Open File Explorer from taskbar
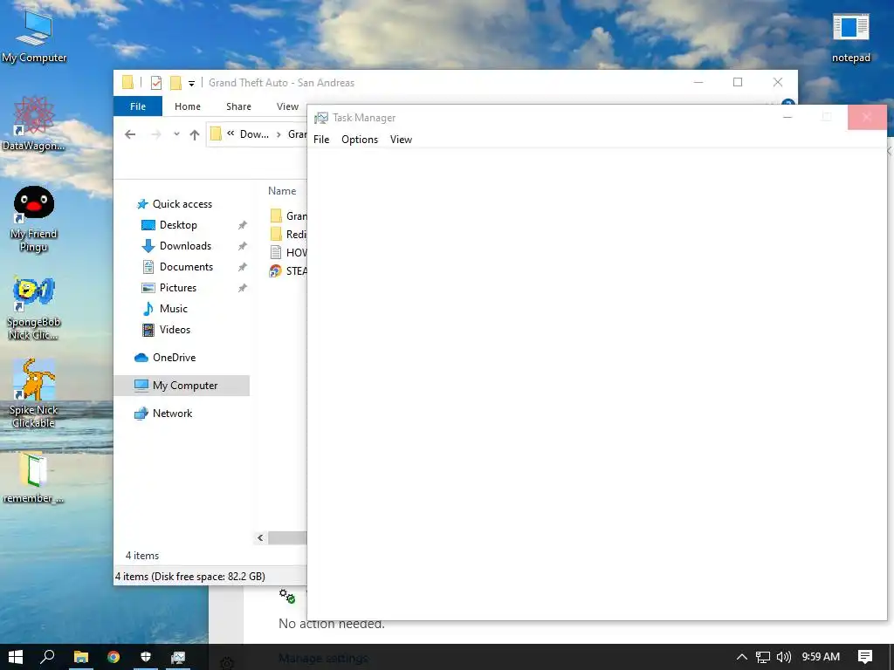Viewport: 894px width, 670px height. [81, 657]
